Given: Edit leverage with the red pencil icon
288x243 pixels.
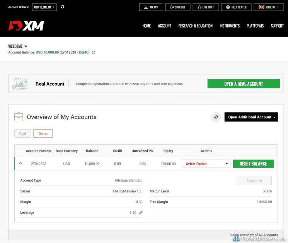Looking at the screenshot, I should click(x=141, y=213).
